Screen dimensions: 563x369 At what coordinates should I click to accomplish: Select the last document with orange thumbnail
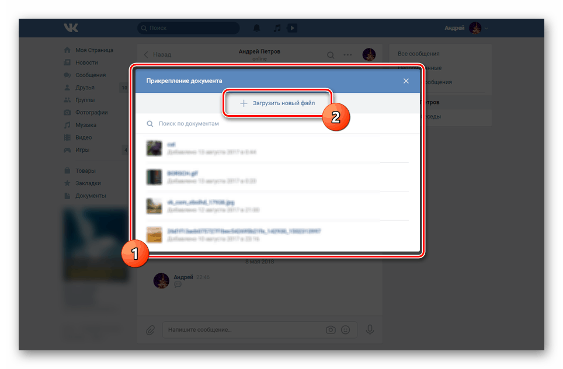(x=277, y=235)
